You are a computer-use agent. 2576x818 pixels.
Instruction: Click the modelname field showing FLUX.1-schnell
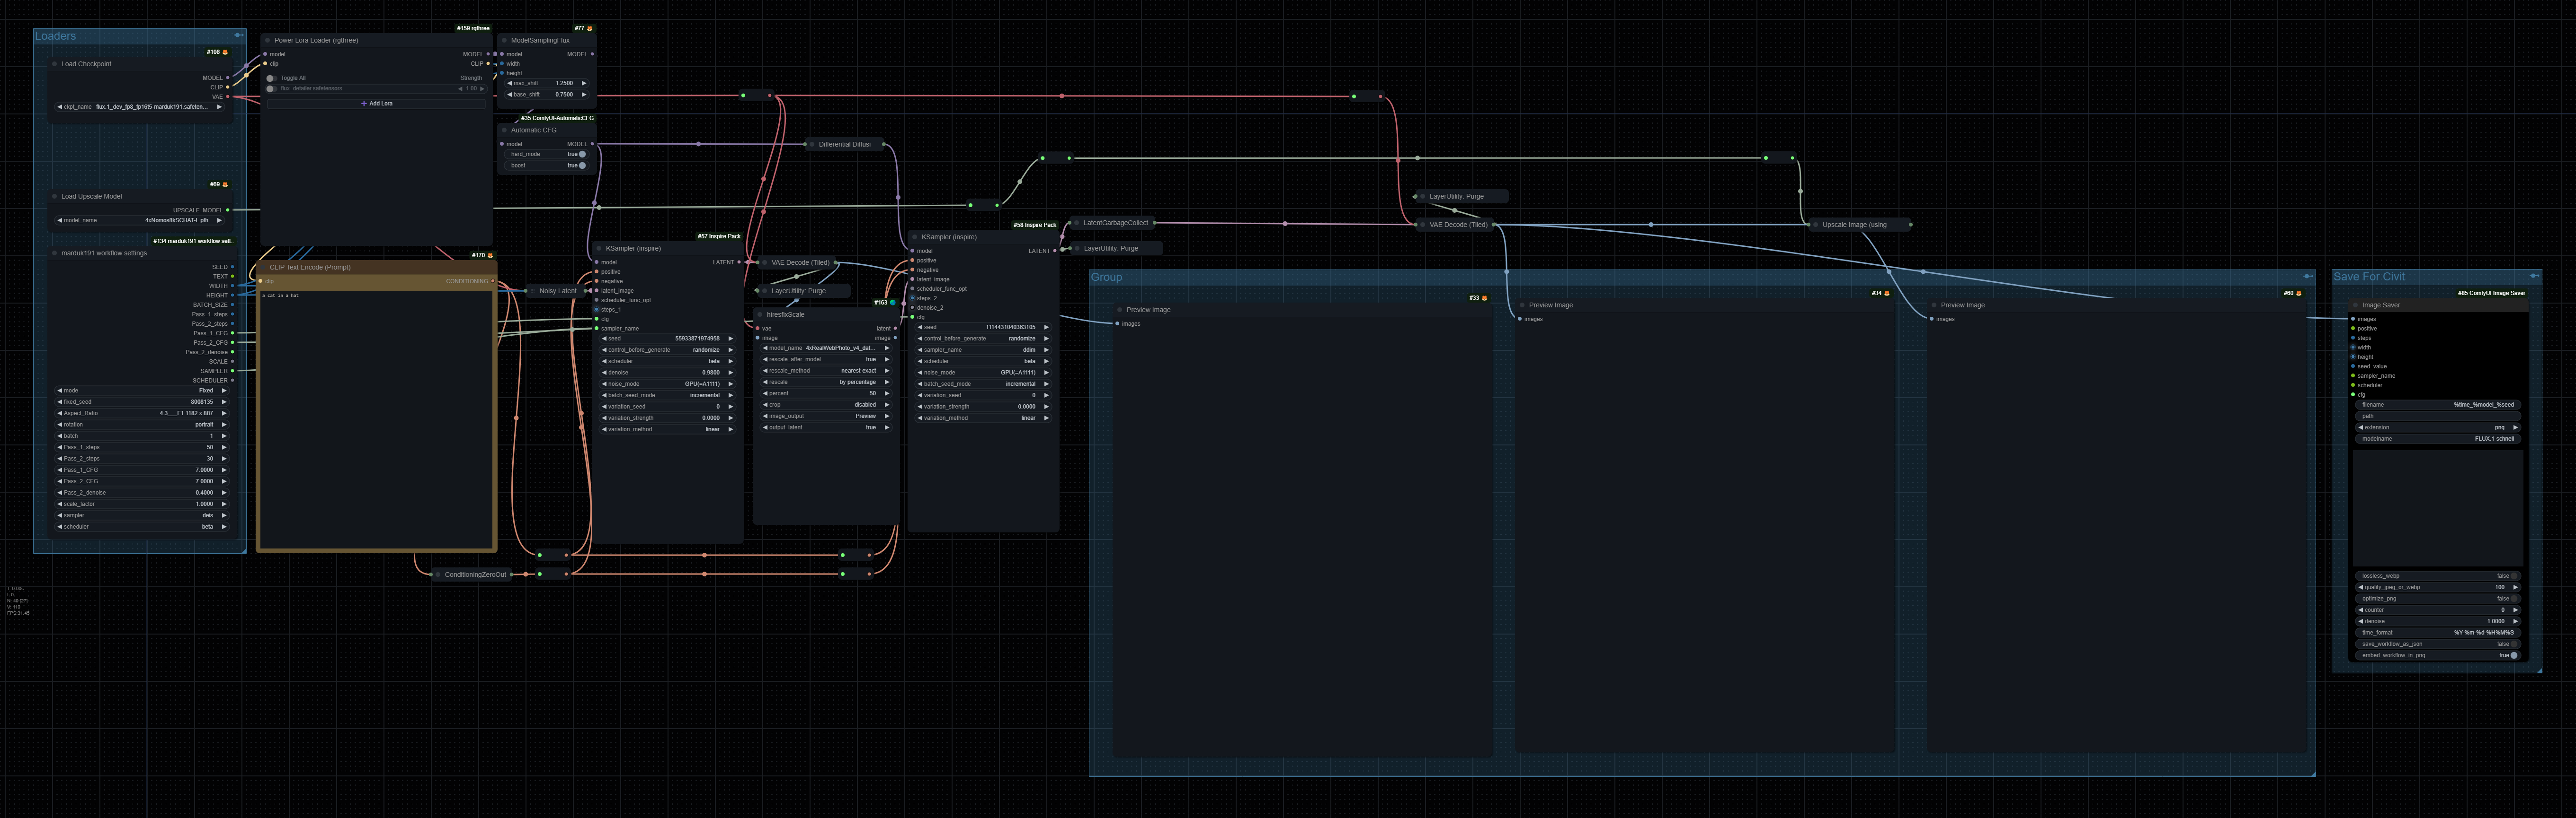pyautogui.click(x=2438, y=438)
